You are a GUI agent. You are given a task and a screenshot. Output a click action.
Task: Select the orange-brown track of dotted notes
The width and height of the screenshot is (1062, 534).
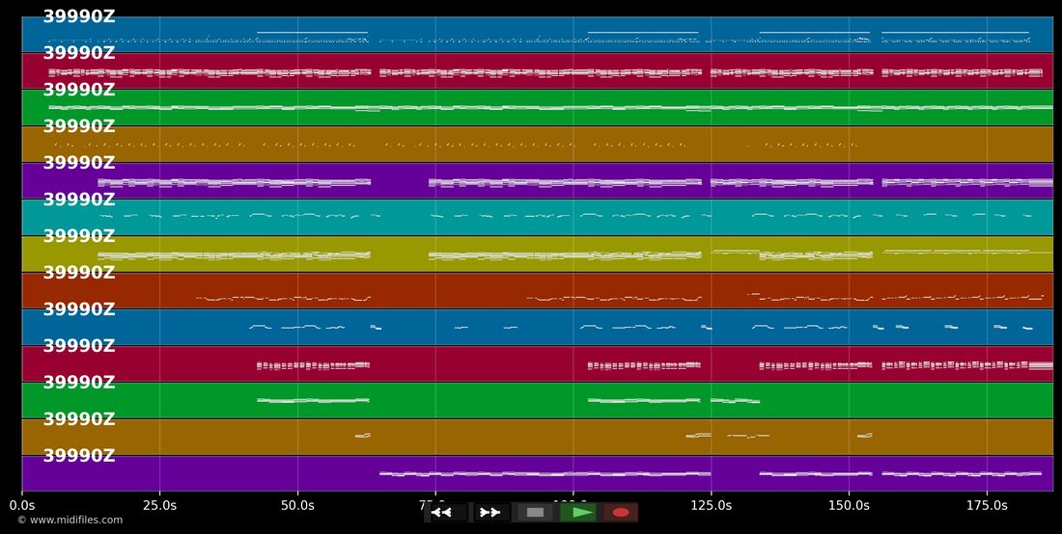[x=537, y=144]
